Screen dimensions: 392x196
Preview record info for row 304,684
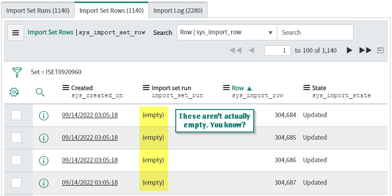click(x=44, y=115)
